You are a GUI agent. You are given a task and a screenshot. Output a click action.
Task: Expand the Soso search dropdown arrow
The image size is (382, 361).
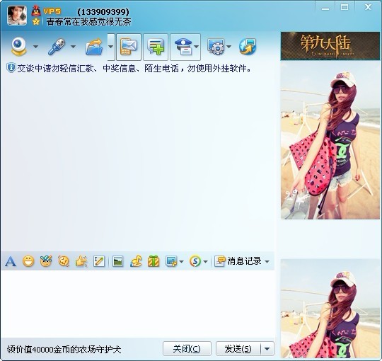coord(205,262)
